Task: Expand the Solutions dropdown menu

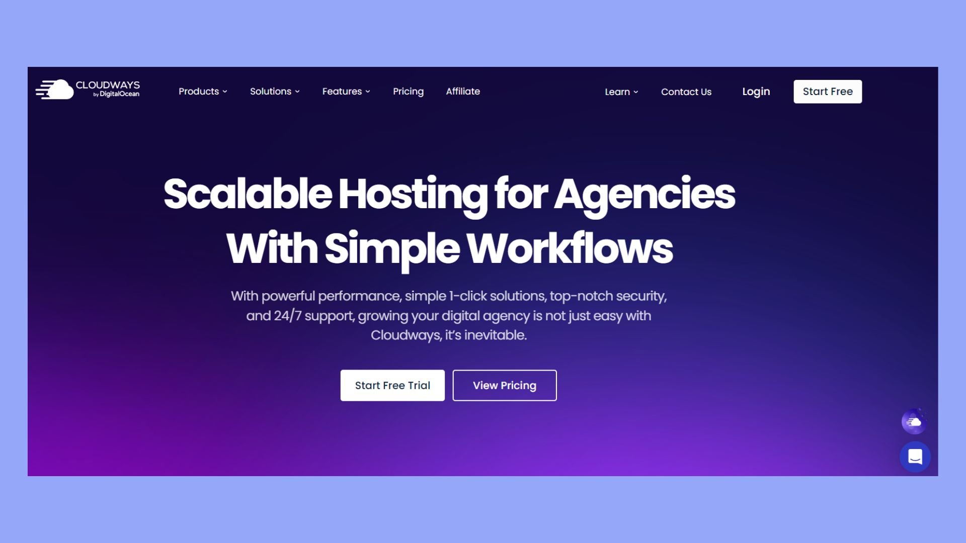Action: pos(274,92)
